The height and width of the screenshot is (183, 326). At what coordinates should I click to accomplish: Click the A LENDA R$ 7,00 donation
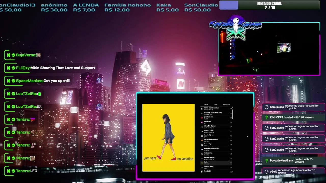[x=86, y=7]
